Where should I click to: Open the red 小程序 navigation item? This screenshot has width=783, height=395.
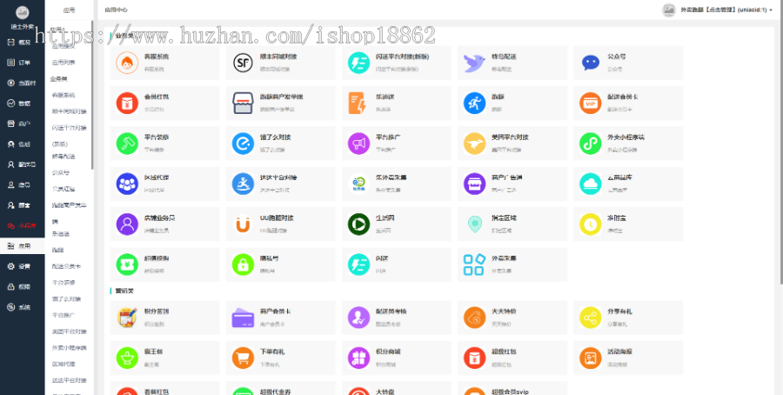[22, 225]
